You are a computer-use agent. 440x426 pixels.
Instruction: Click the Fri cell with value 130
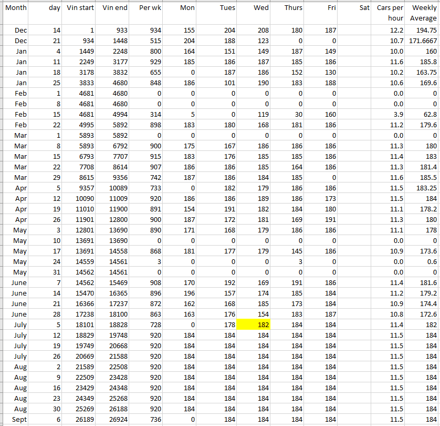pos(320,73)
